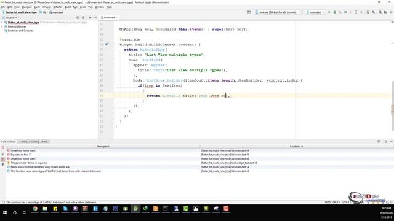Open the File menu
This screenshot has width=394, height=221.
(3, 7)
